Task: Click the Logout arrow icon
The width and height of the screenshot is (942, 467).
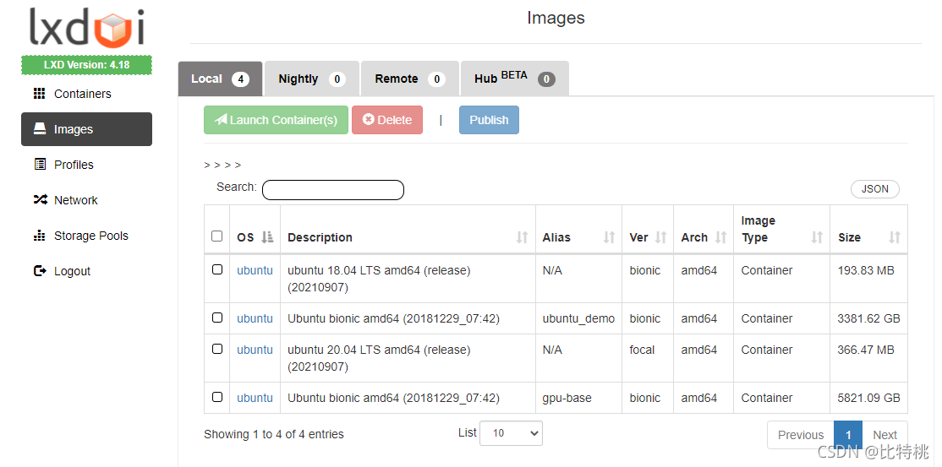Action: (40, 271)
